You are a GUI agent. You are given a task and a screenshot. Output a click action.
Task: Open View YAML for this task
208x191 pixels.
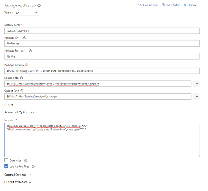[x=171, y=5]
